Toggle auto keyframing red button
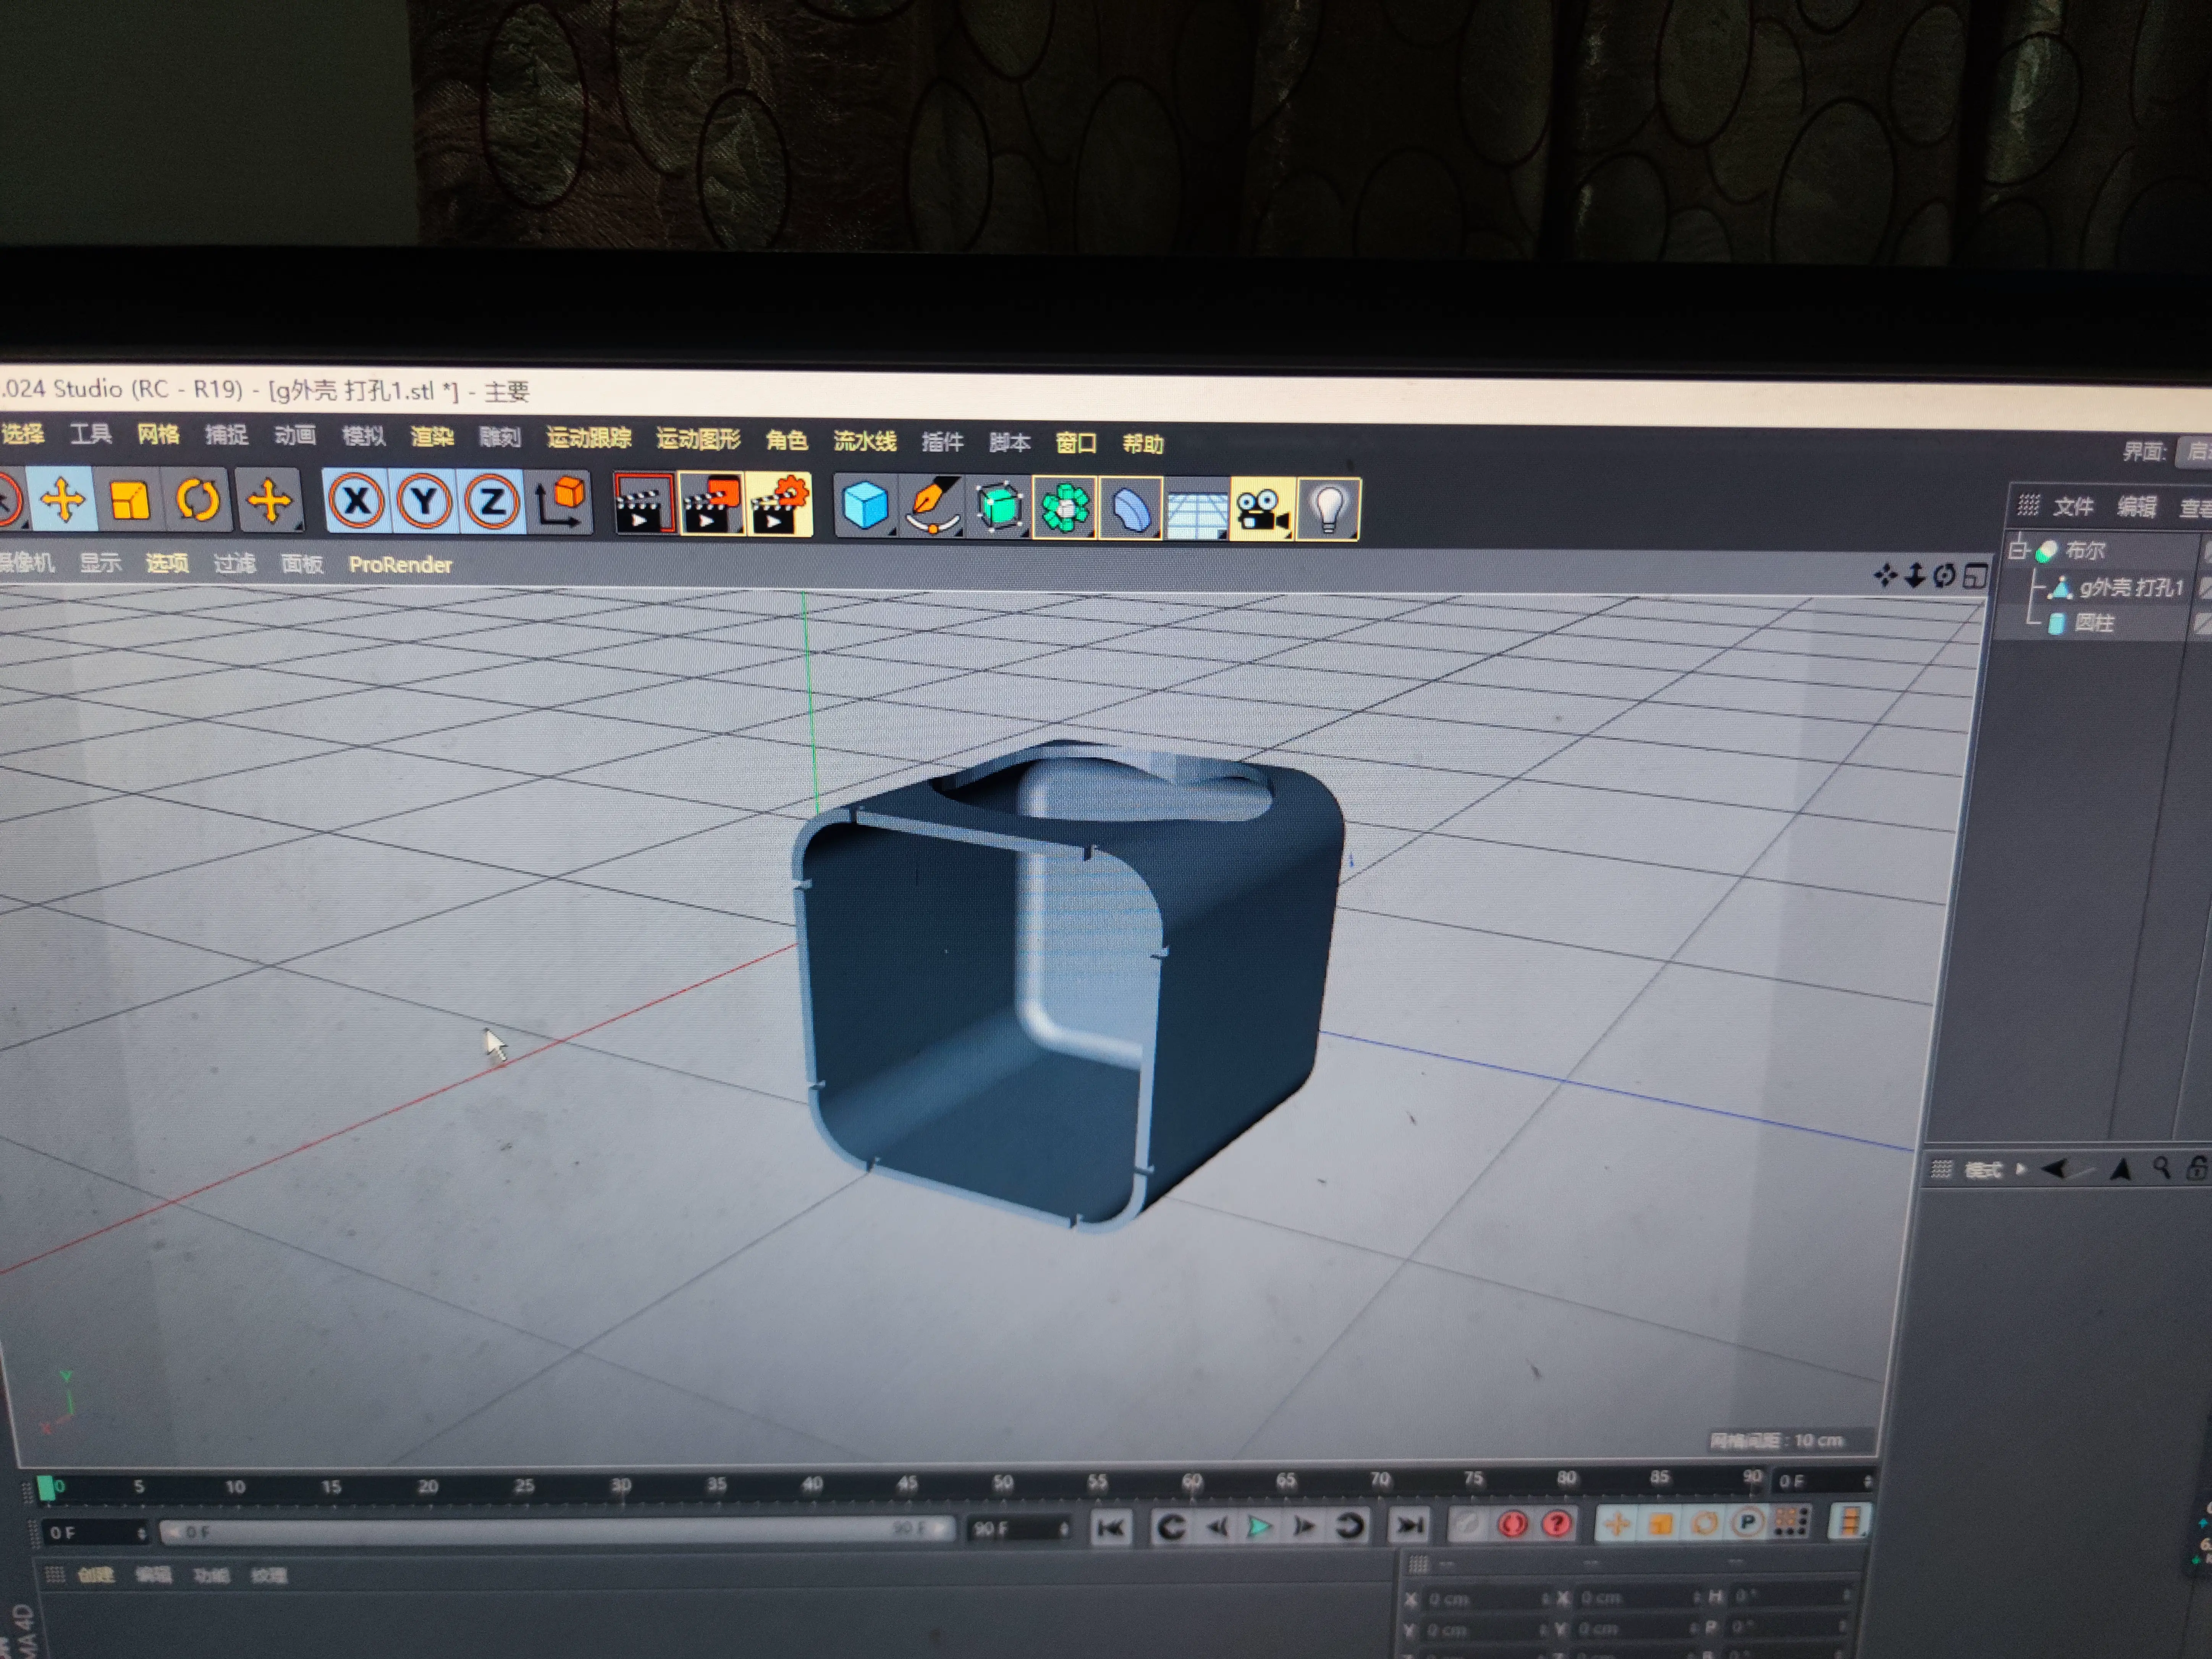Viewport: 2212px width, 1659px height. click(1512, 1524)
